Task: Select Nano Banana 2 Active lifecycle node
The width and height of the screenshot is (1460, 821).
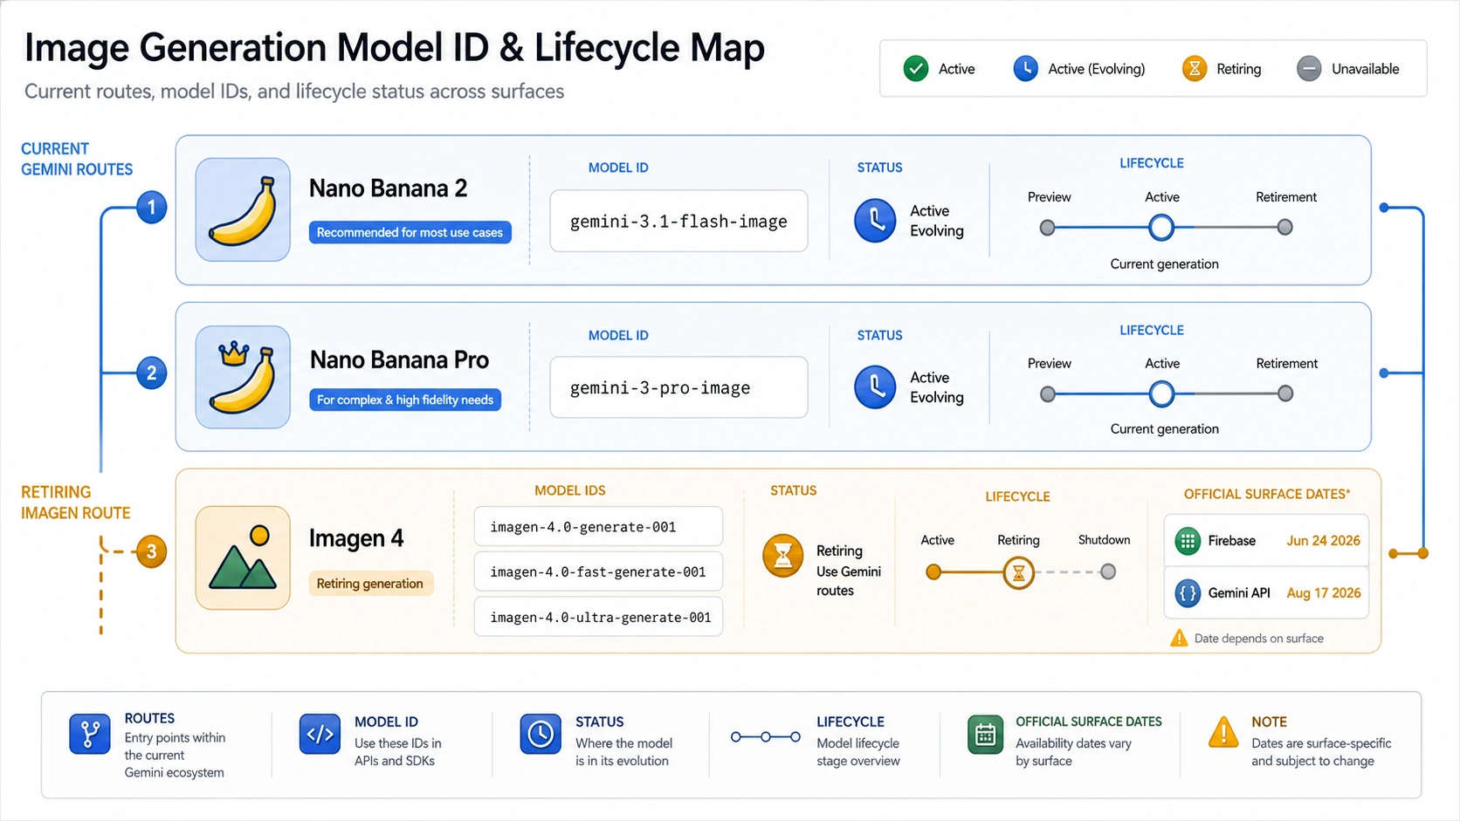Action: [1161, 228]
